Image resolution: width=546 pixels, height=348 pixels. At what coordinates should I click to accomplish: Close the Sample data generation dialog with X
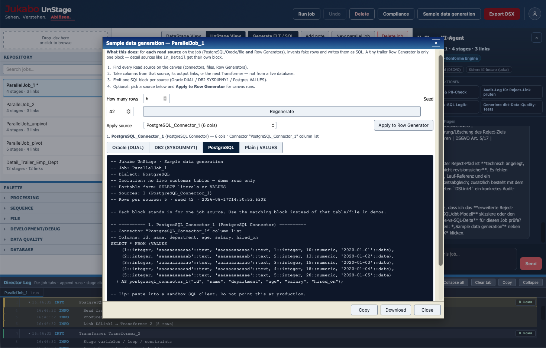(436, 43)
